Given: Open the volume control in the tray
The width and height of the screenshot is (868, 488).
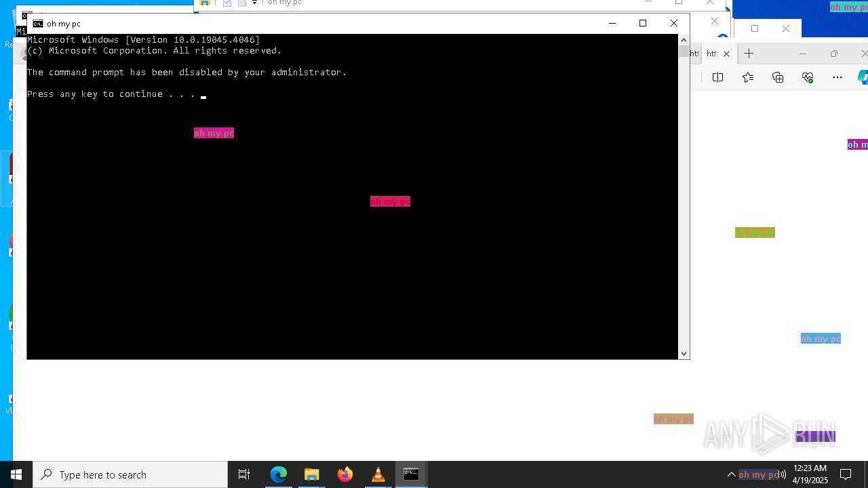Looking at the screenshot, I should pyautogui.click(x=782, y=474).
